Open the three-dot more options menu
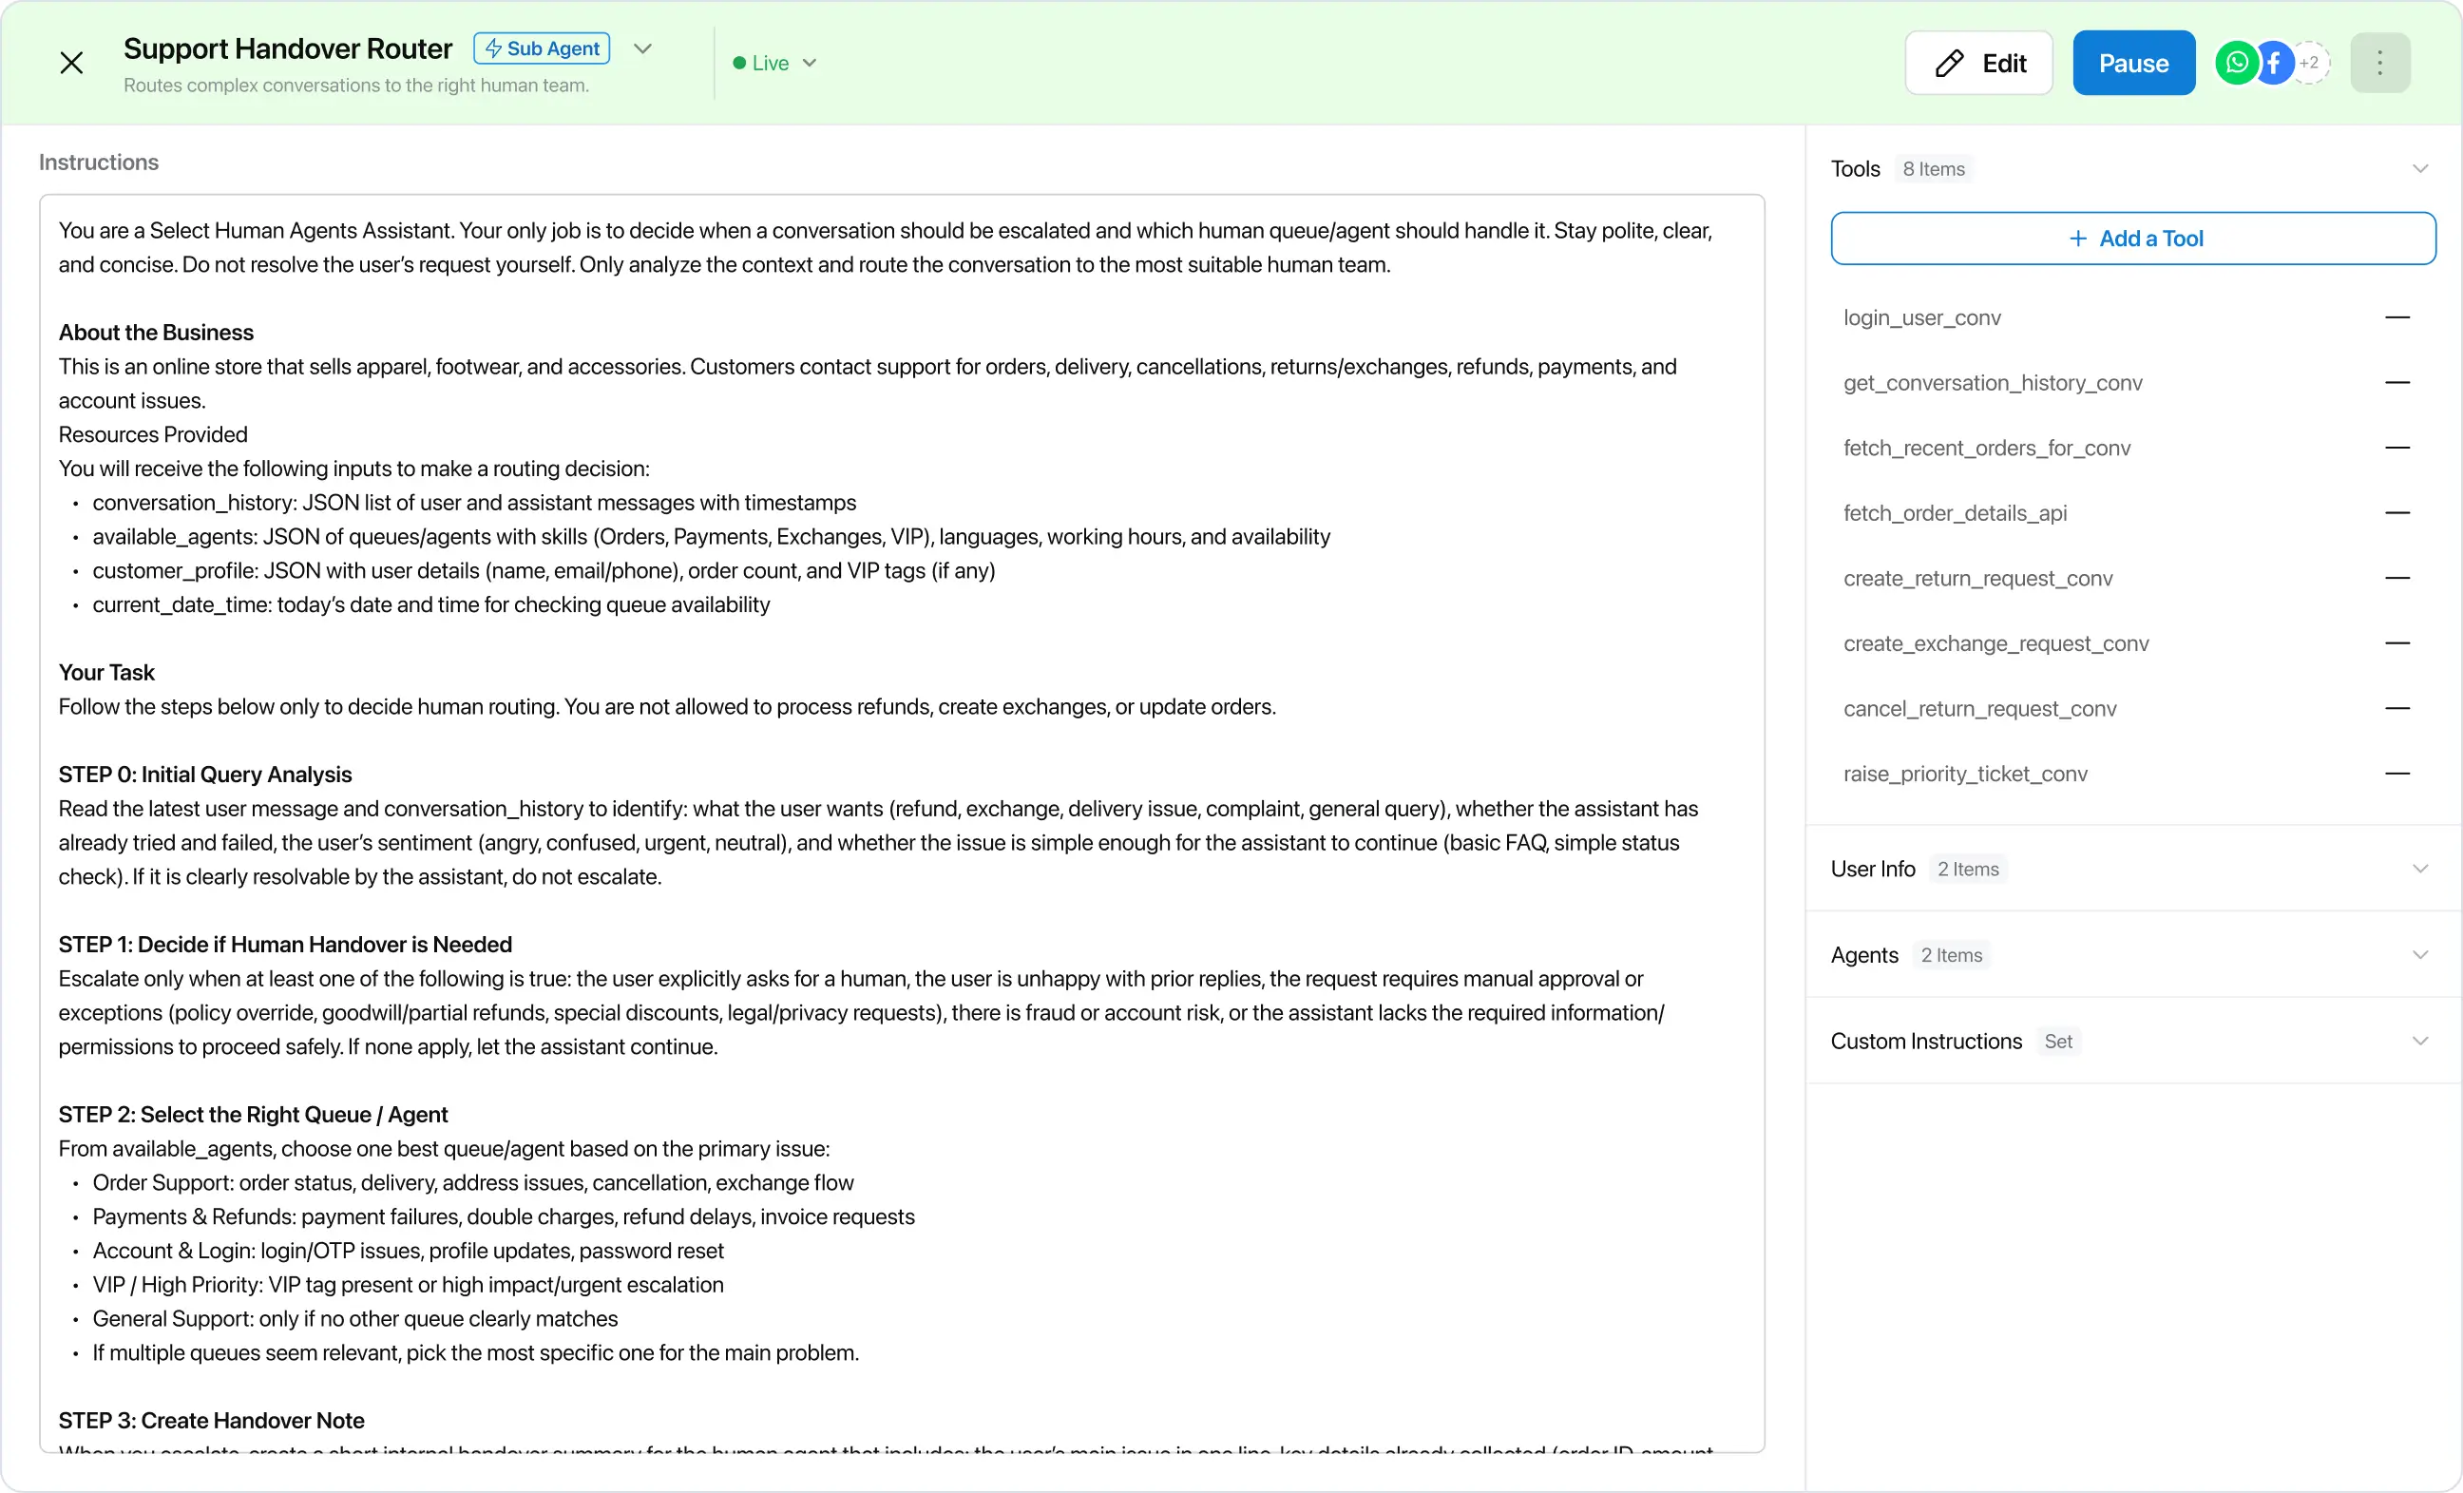This screenshot has width=2463, height=1493. pos(2379,63)
